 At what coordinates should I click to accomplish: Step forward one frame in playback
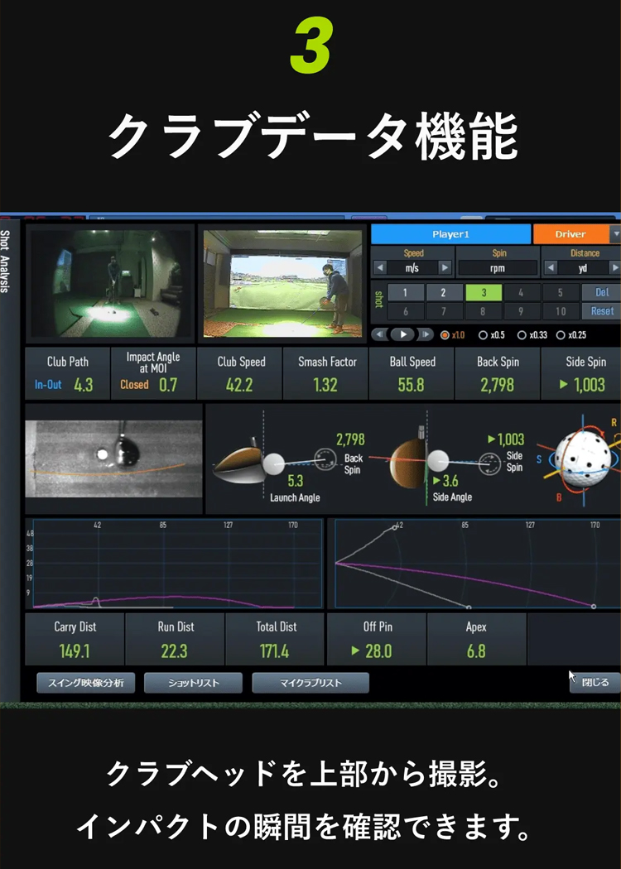coord(426,334)
